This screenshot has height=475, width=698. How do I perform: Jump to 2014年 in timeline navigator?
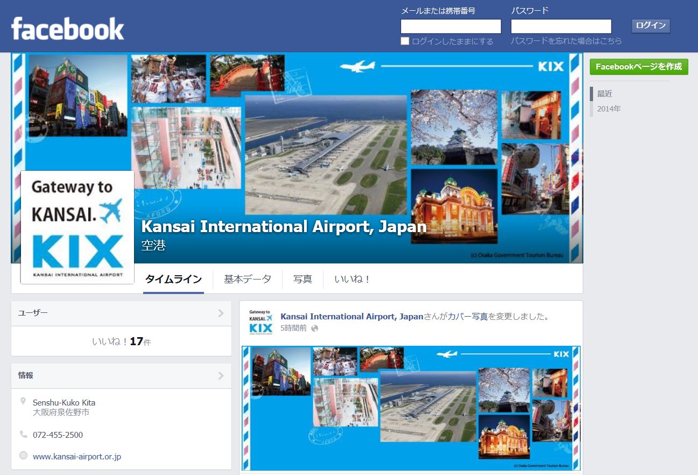point(609,109)
